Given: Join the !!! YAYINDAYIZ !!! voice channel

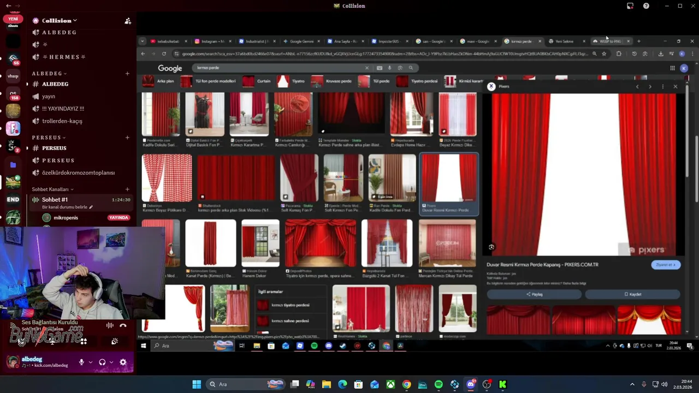Looking at the screenshot, I should (80, 109).
